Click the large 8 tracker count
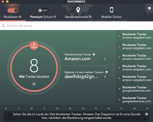Viewport: 153px width, 122px height. pyautogui.click(x=34, y=66)
